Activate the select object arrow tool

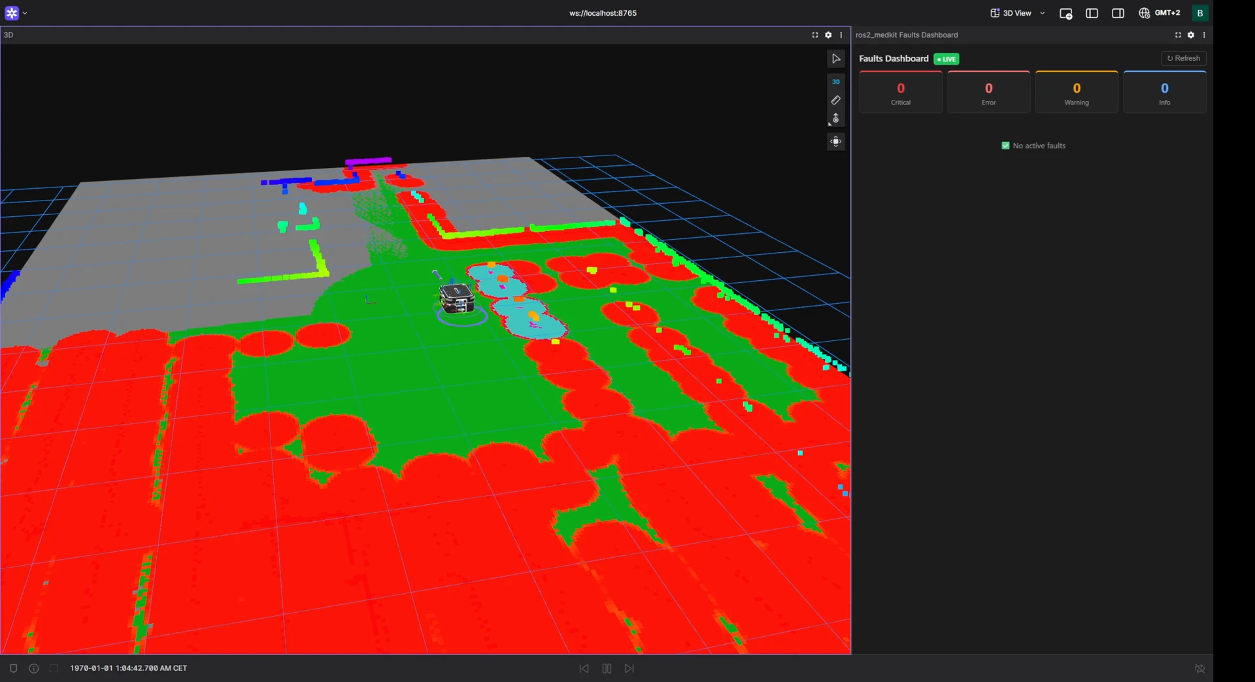836,59
